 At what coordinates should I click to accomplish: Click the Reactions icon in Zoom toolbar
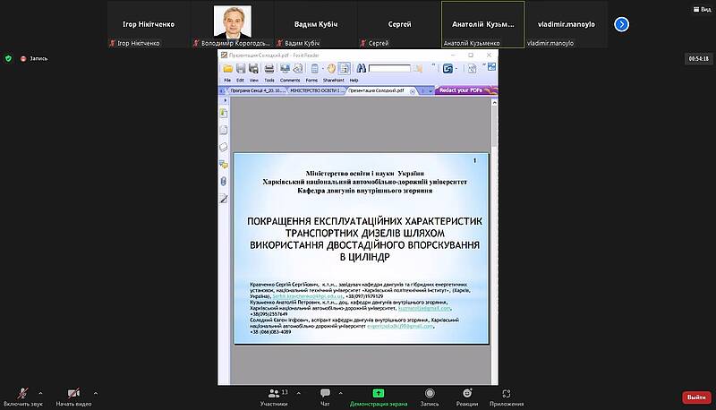466,397
